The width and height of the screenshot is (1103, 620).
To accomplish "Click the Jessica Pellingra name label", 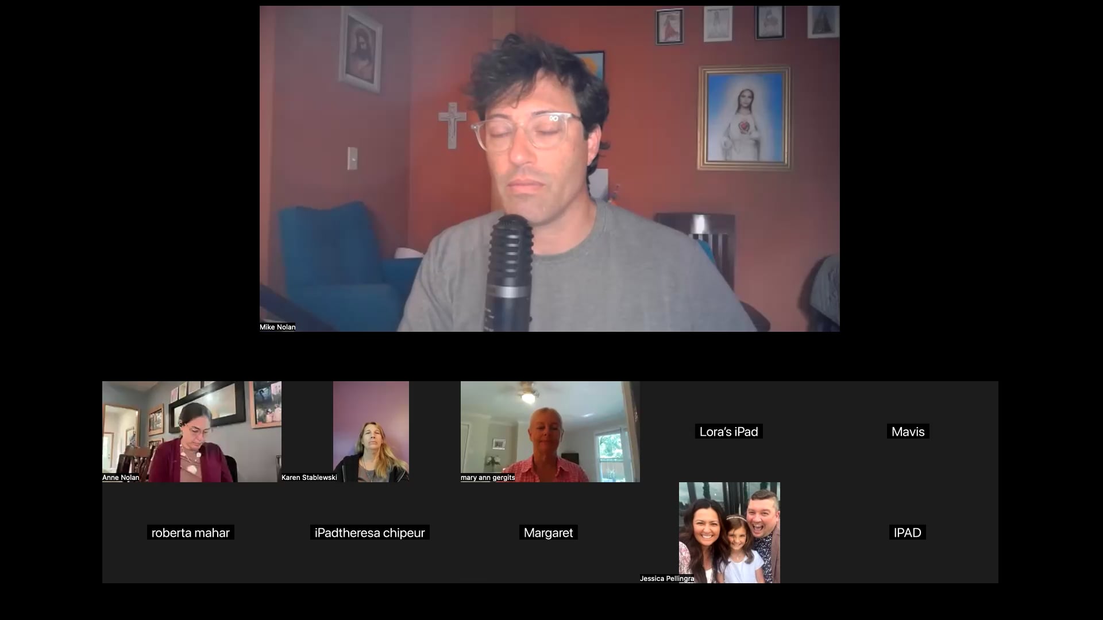I will point(667,579).
